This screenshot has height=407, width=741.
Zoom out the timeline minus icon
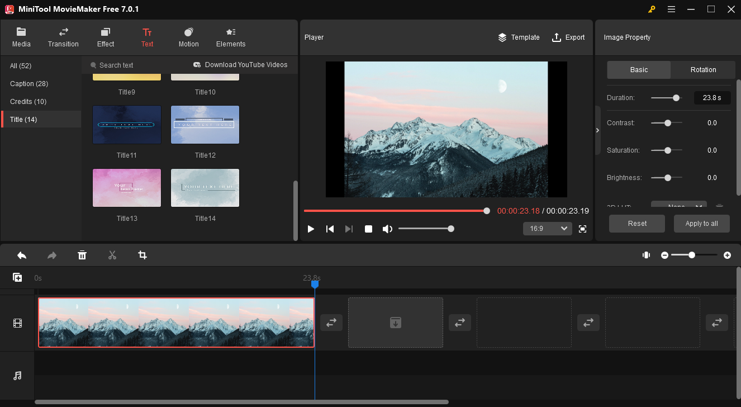coord(664,255)
